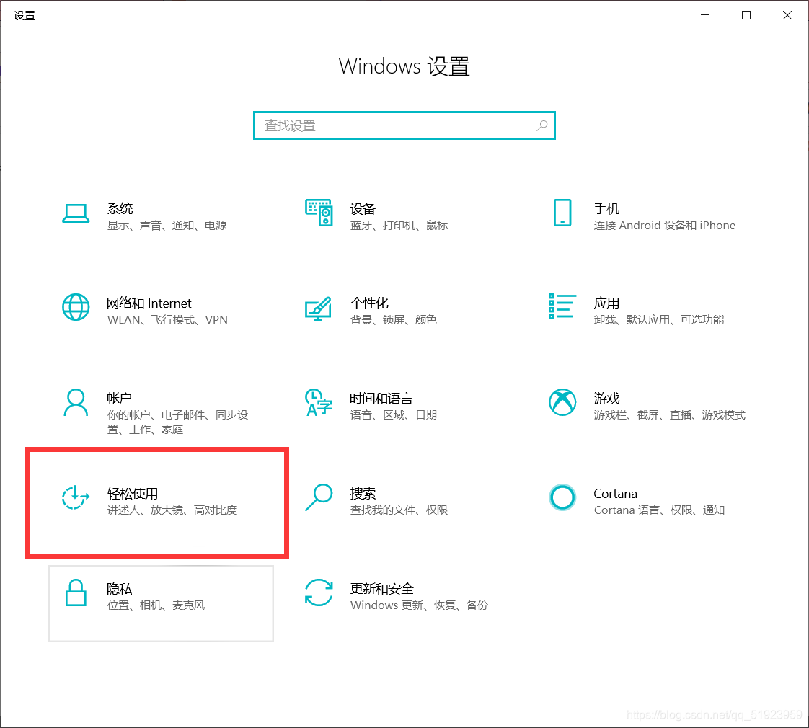
Task: Click description Windows 更新、恢复、备份
Action: [x=419, y=605]
